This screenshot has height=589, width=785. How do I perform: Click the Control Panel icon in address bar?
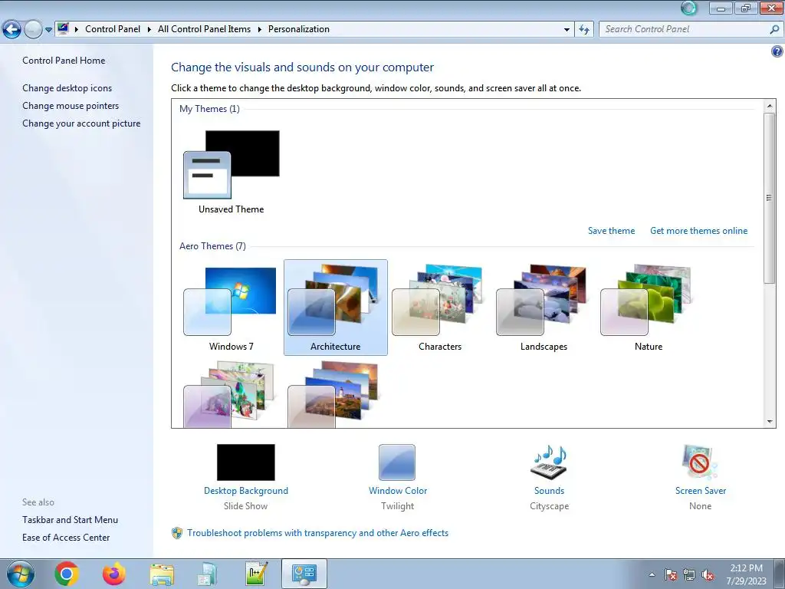point(63,28)
